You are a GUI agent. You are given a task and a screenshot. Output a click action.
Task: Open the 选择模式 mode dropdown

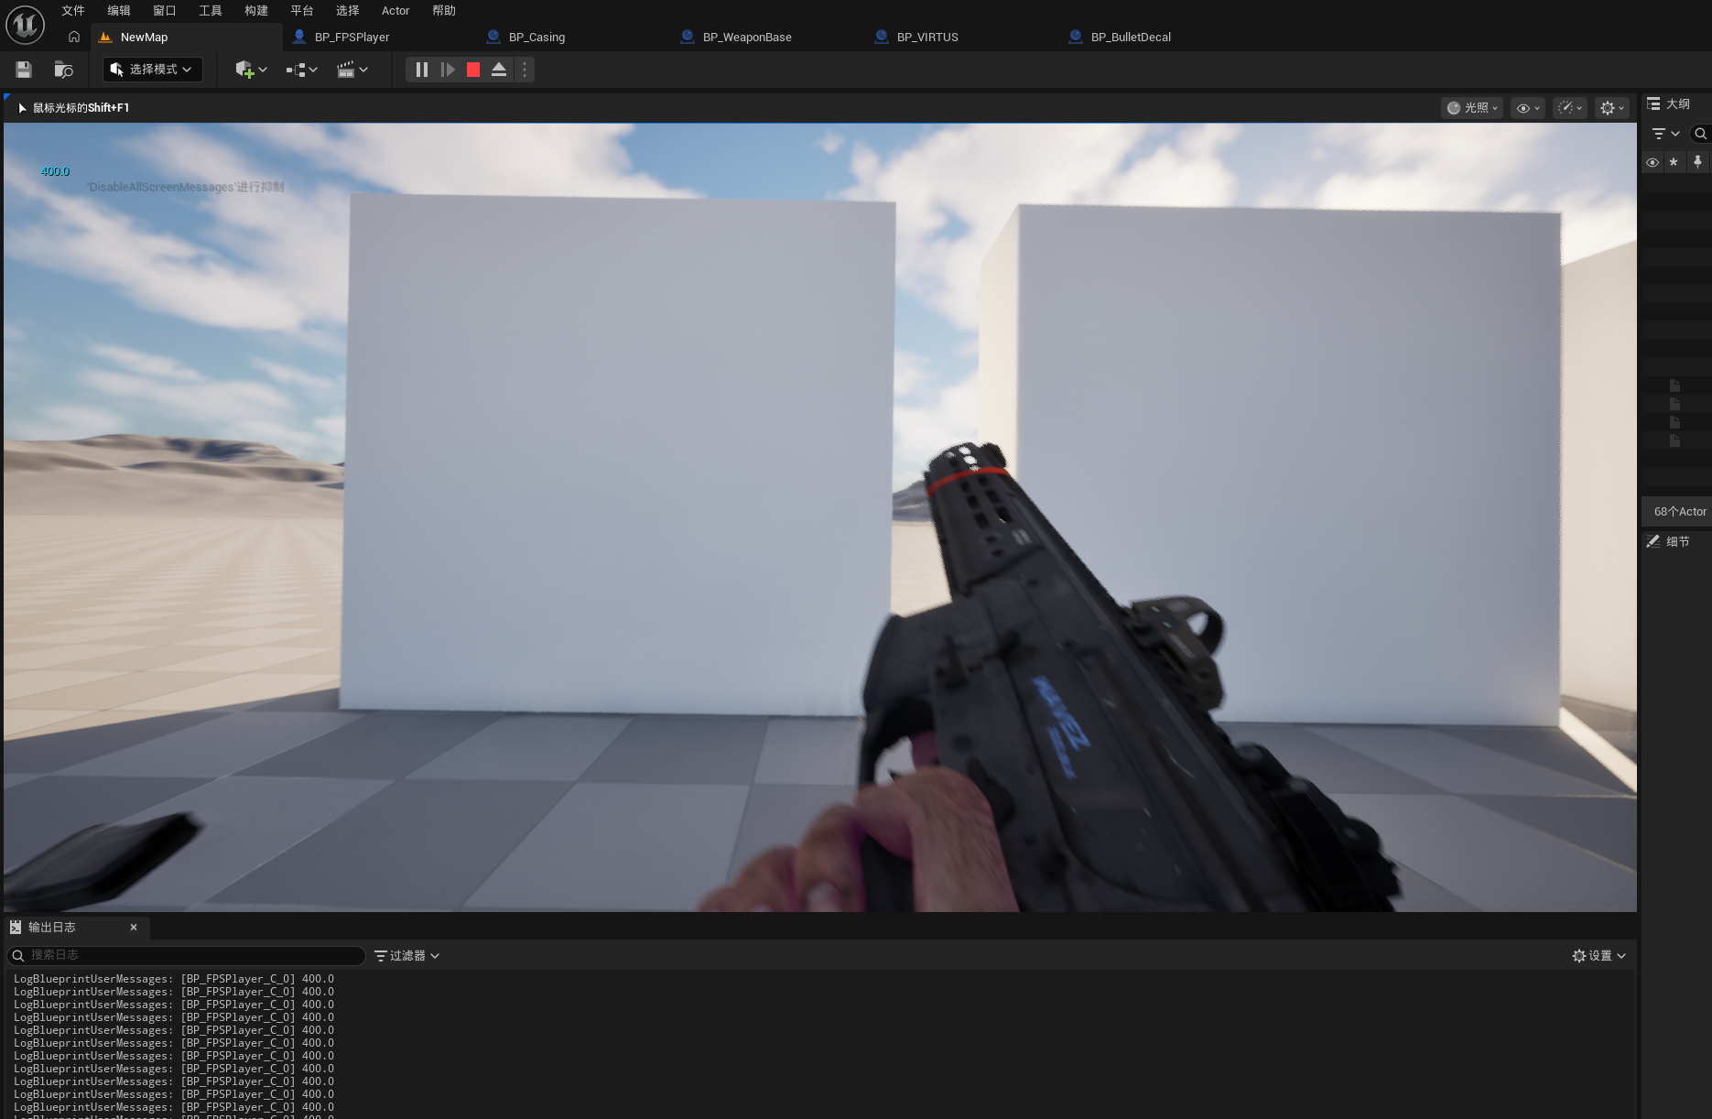tap(152, 70)
